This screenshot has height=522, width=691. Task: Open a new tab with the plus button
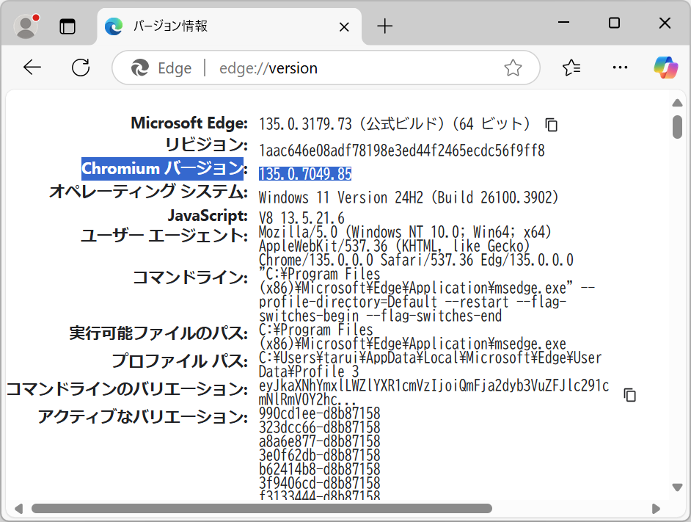(384, 26)
